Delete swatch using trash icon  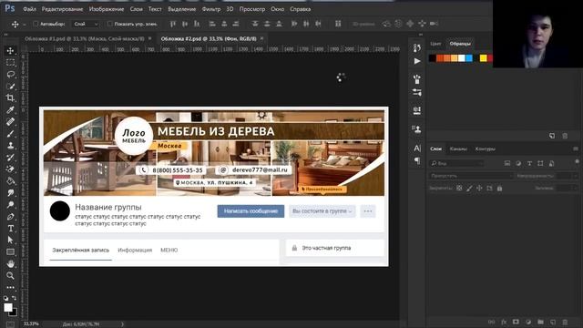(x=565, y=136)
